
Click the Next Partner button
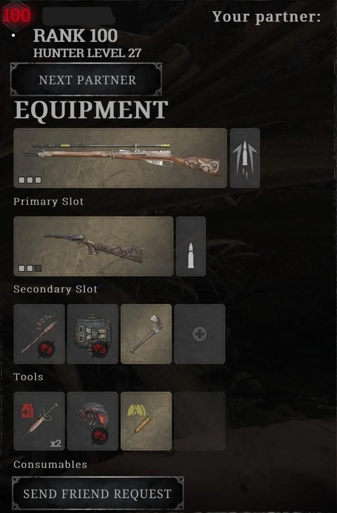click(x=86, y=80)
